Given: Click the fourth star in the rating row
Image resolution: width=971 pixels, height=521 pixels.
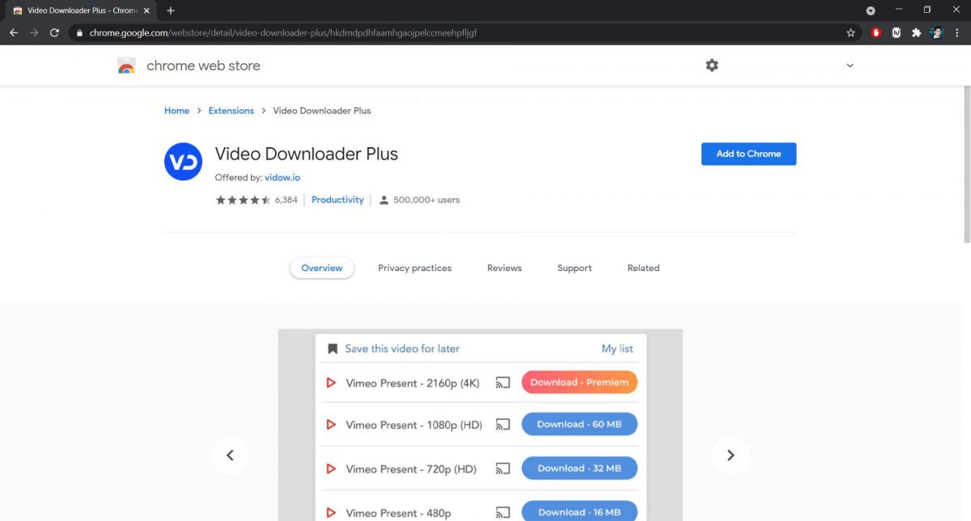Looking at the screenshot, I should [x=253, y=199].
